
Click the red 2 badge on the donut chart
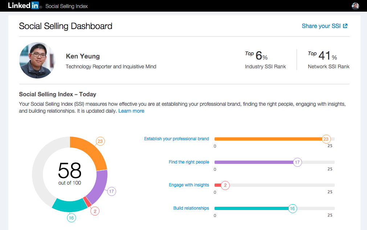click(x=95, y=211)
